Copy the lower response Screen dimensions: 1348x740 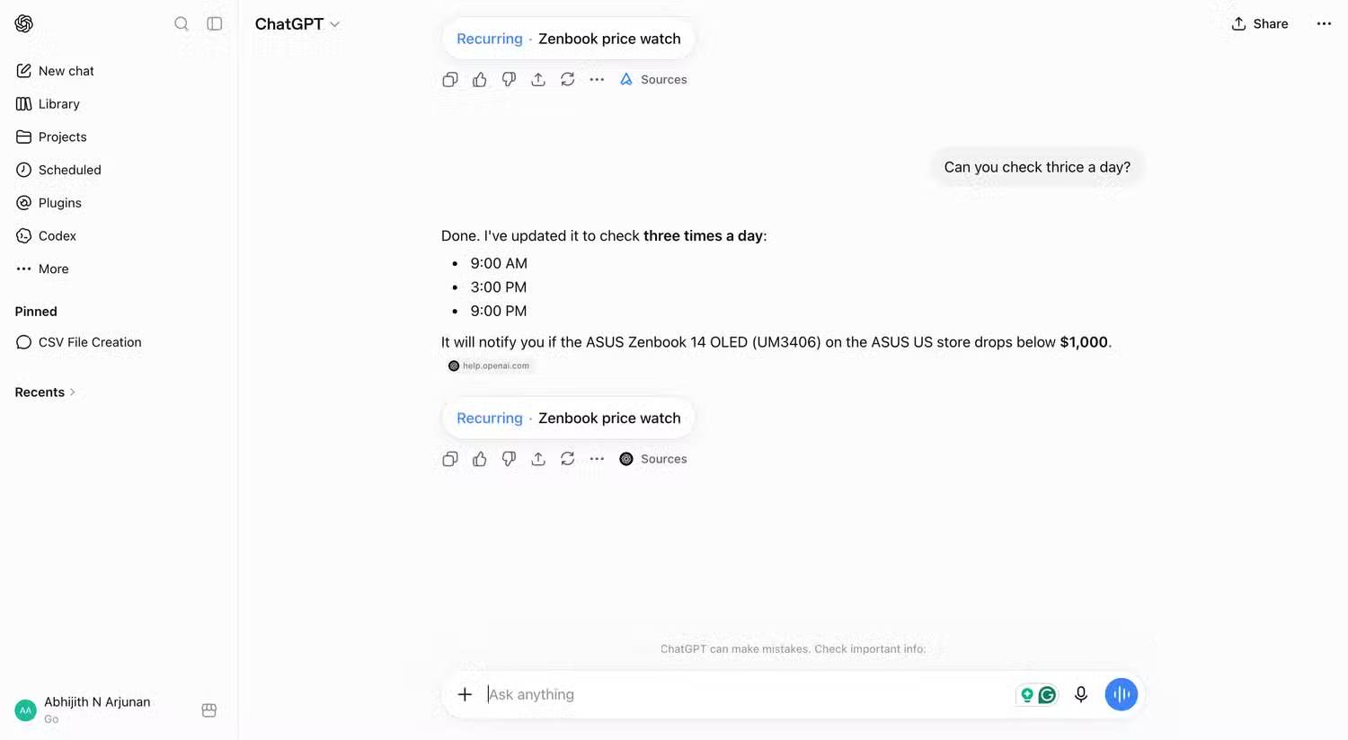pos(450,459)
